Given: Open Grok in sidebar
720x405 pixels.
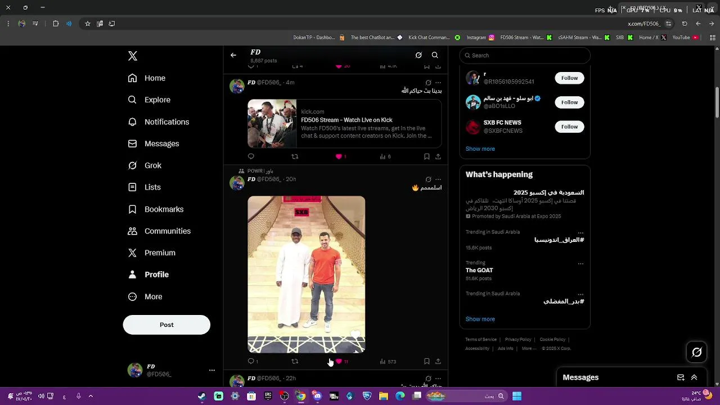Looking at the screenshot, I should click(x=145, y=165).
